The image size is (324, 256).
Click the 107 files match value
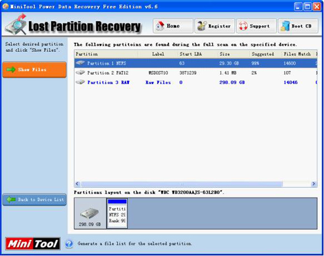pos(287,73)
